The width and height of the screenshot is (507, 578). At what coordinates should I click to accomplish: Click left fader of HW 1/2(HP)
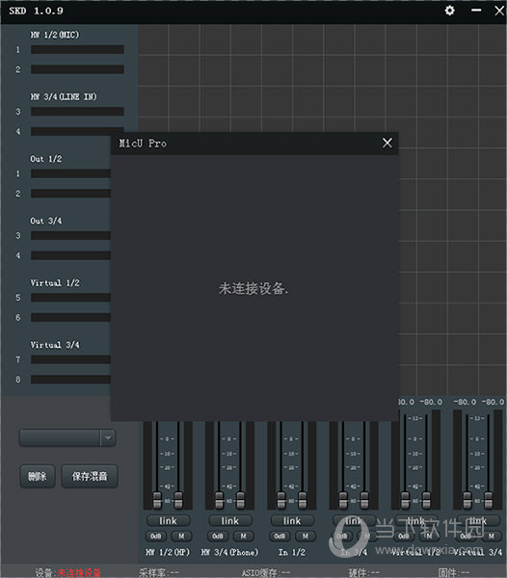157,500
